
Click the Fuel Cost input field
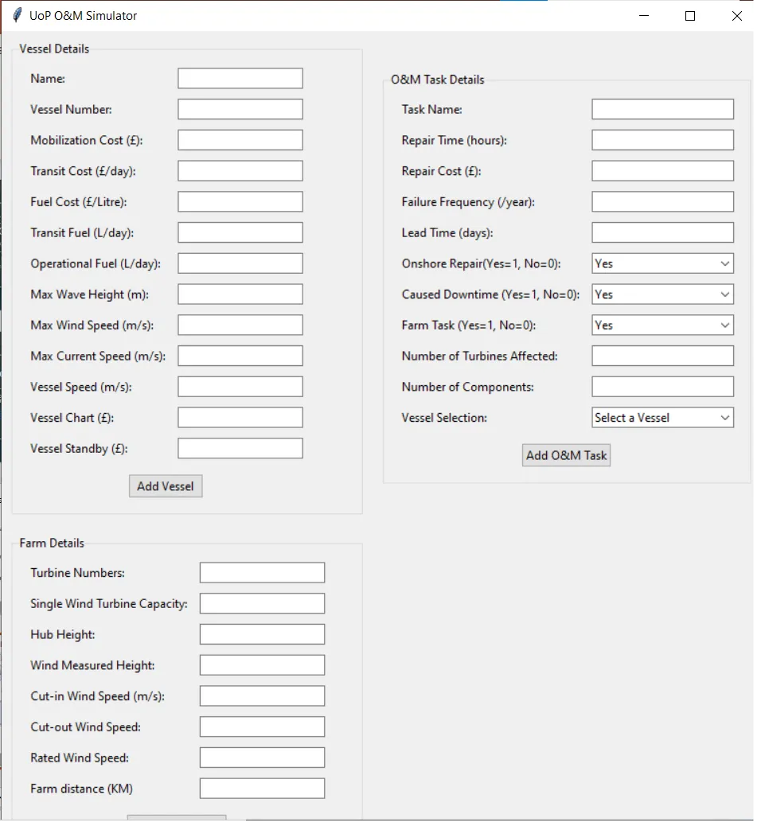(240, 202)
